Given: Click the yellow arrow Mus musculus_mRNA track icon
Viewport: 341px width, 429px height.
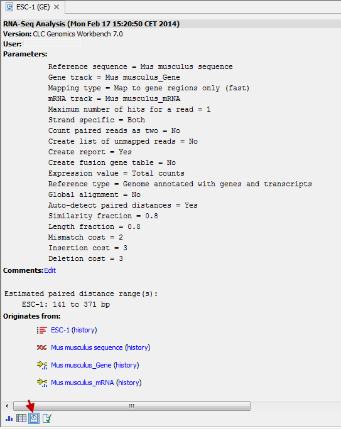Looking at the screenshot, I should (x=42, y=383).
